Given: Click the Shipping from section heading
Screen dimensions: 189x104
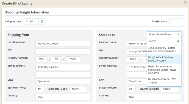Looking at the screenshot, I should pos(18,35).
